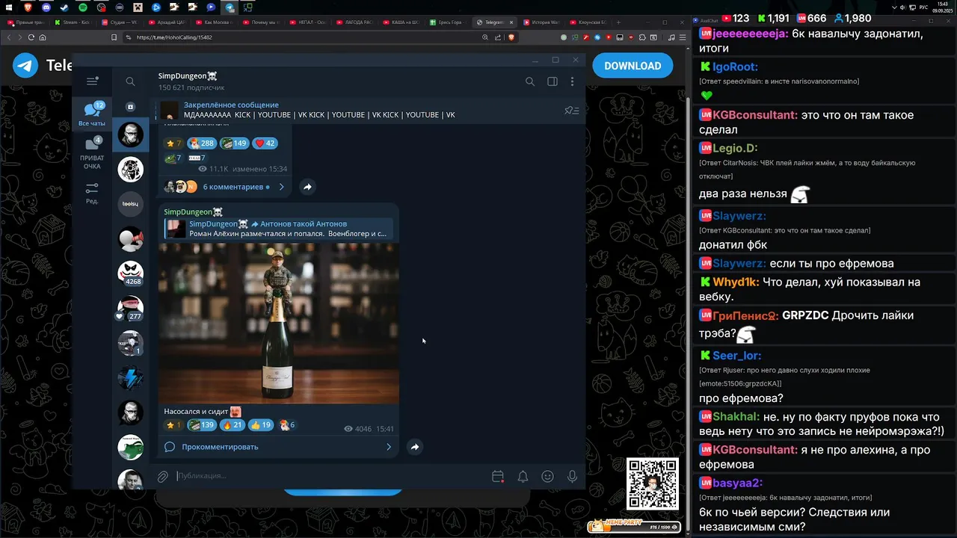Click the chat list search magnifier

[x=130, y=81]
